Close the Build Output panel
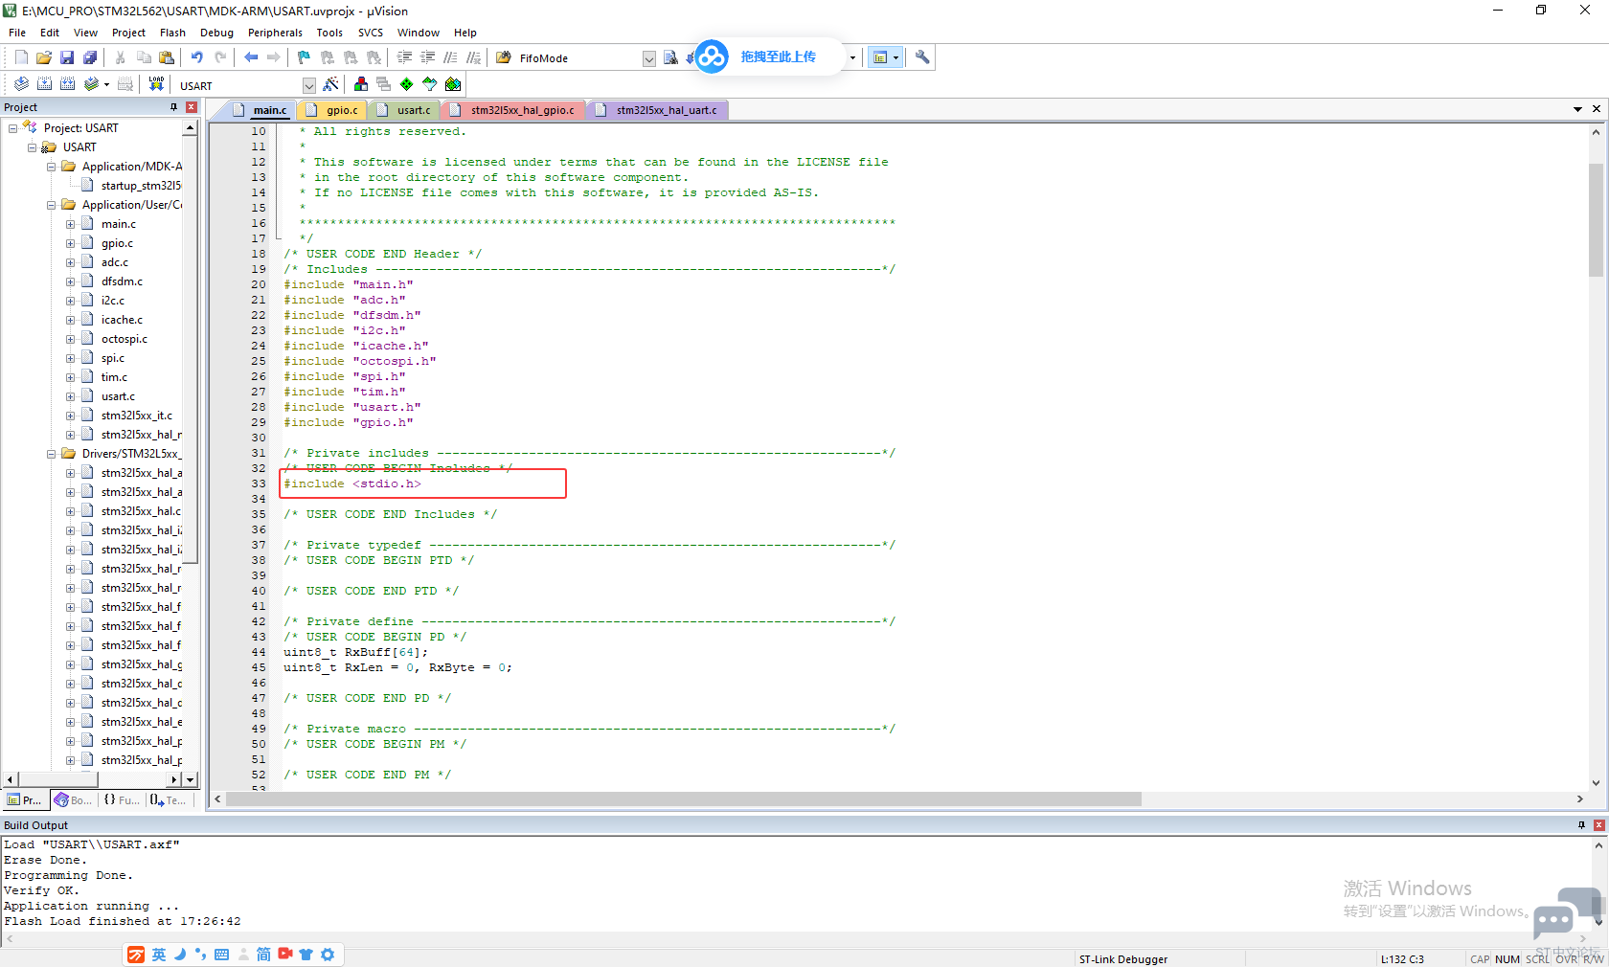The width and height of the screenshot is (1609, 967). click(1598, 825)
